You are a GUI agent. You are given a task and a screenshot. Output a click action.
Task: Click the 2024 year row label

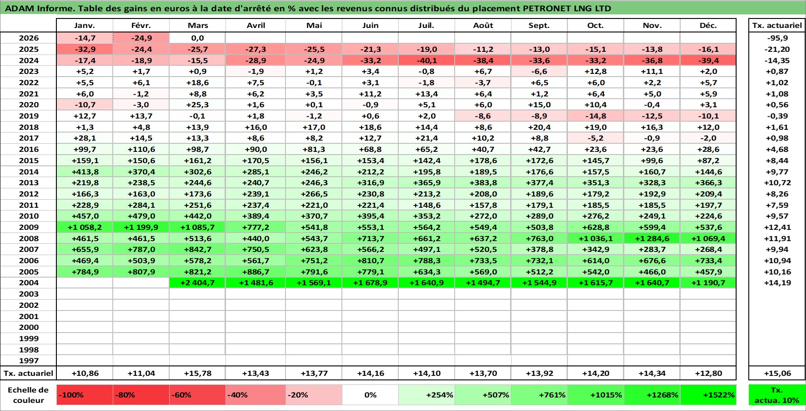[x=28, y=60]
